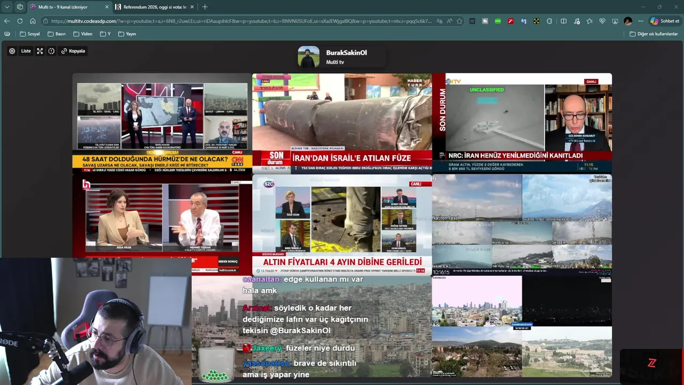Open the browser three-dot settings menu
The width and height of the screenshot is (684, 385).
pos(641,21)
